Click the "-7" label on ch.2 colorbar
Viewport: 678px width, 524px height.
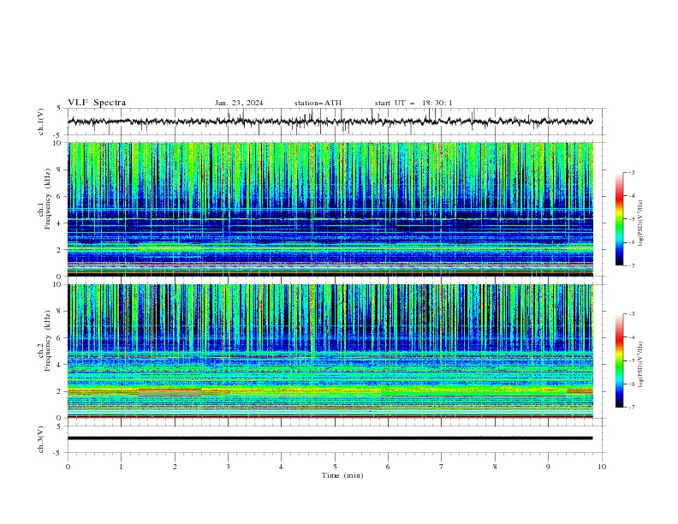tap(631, 408)
